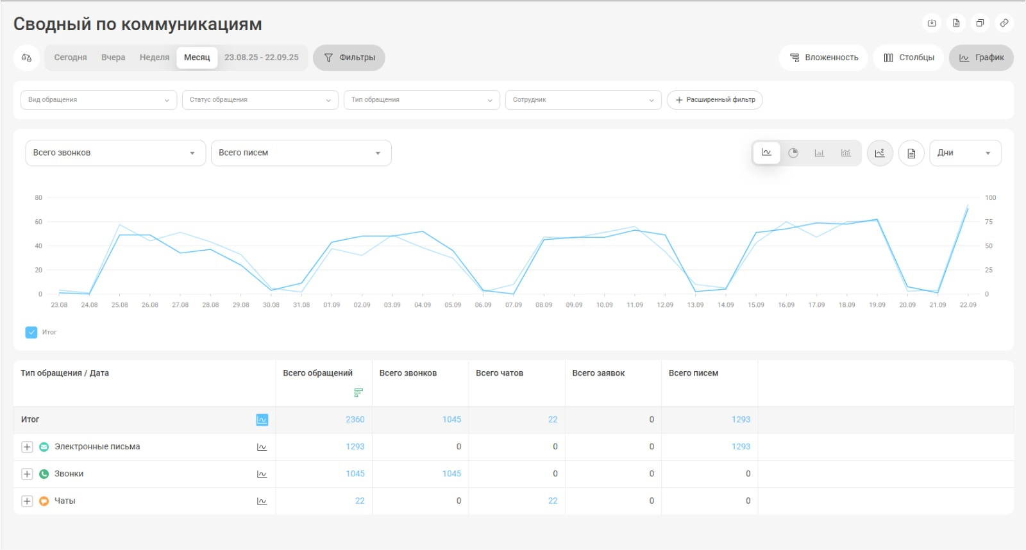Viewport: 1026px width, 550px height.
Task: Click the Вложенность button
Action: coord(824,58)
